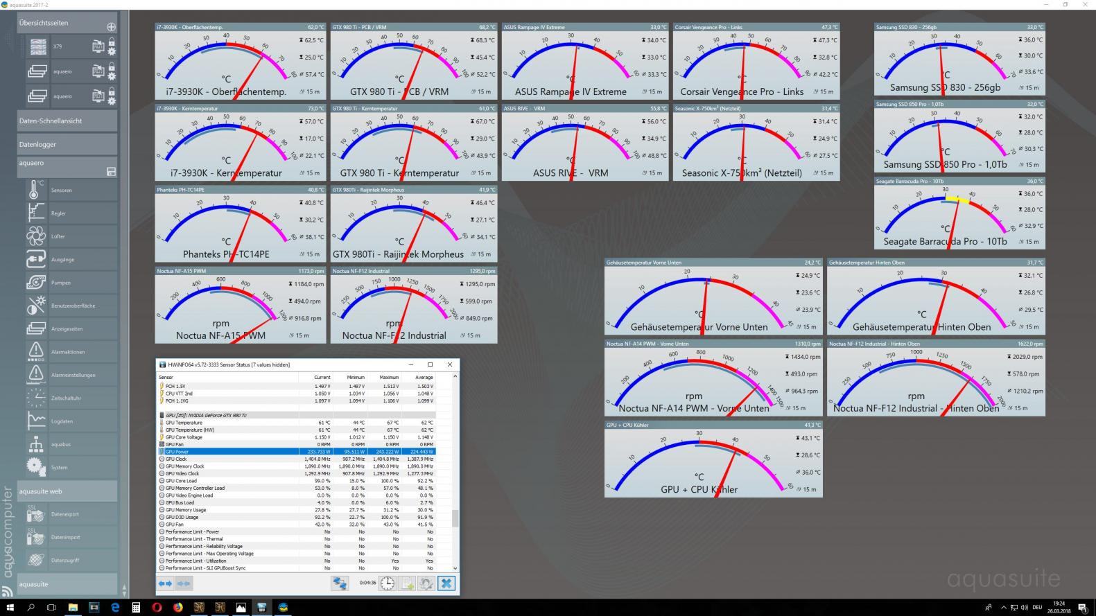Click the desktop mode icon of X79 page

(x=98, y=46)
